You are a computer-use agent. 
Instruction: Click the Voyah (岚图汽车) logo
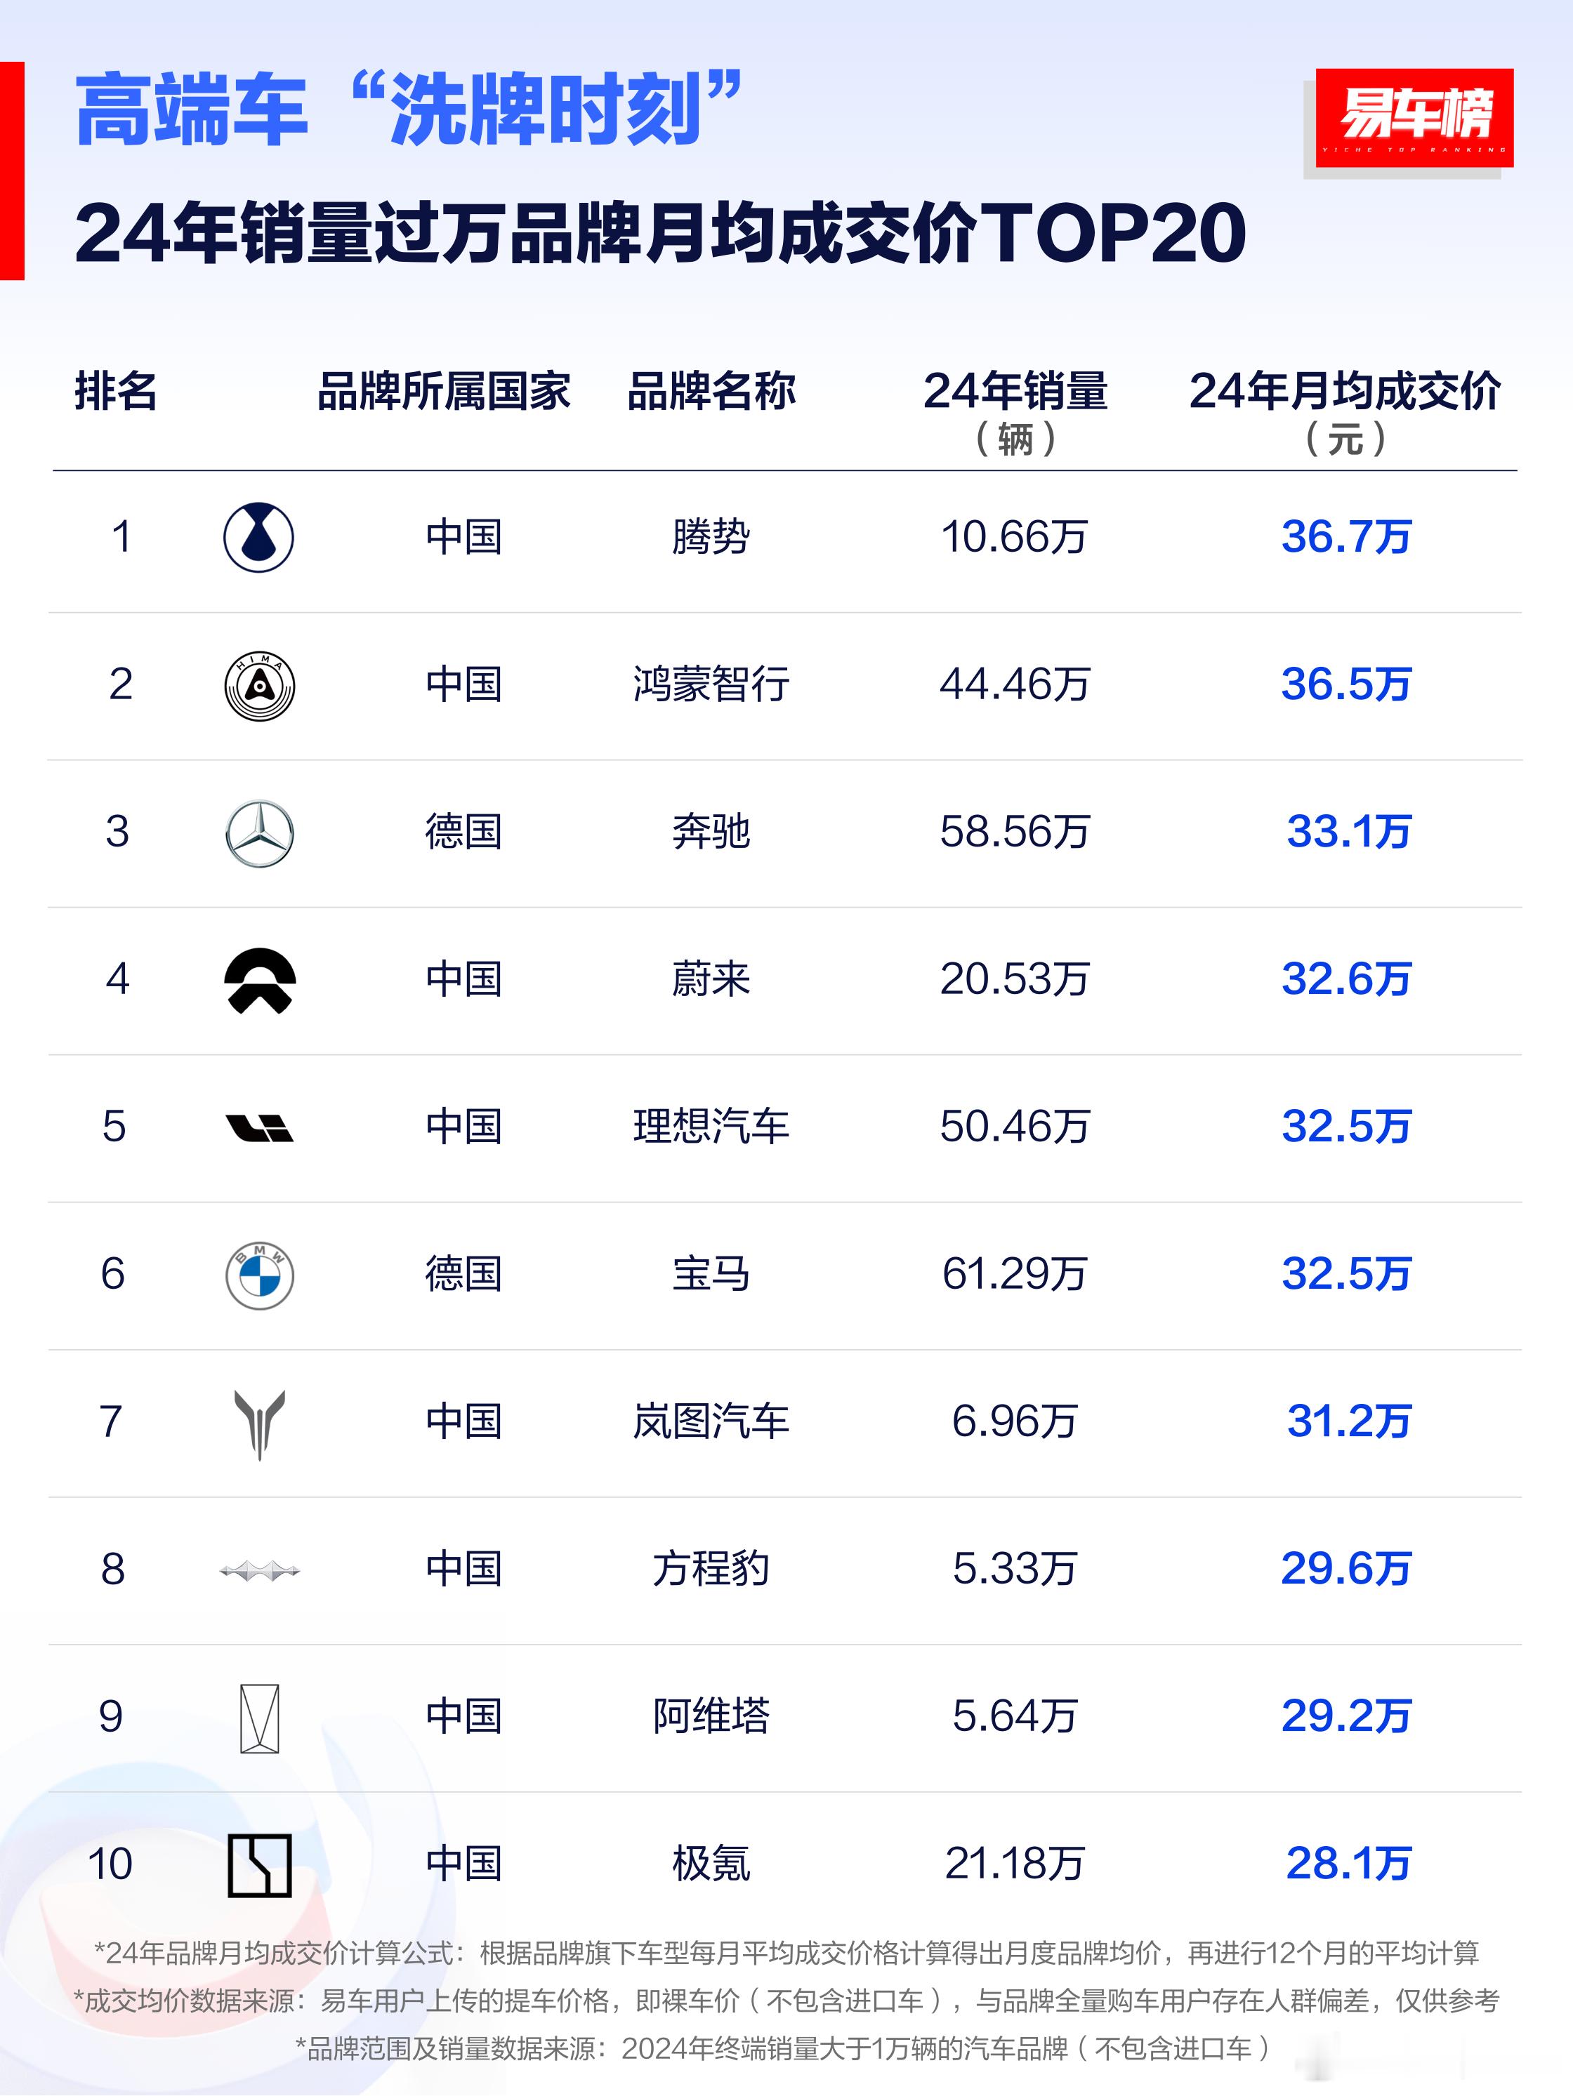259,1424
